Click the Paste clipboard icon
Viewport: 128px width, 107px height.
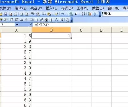[49, 14]
